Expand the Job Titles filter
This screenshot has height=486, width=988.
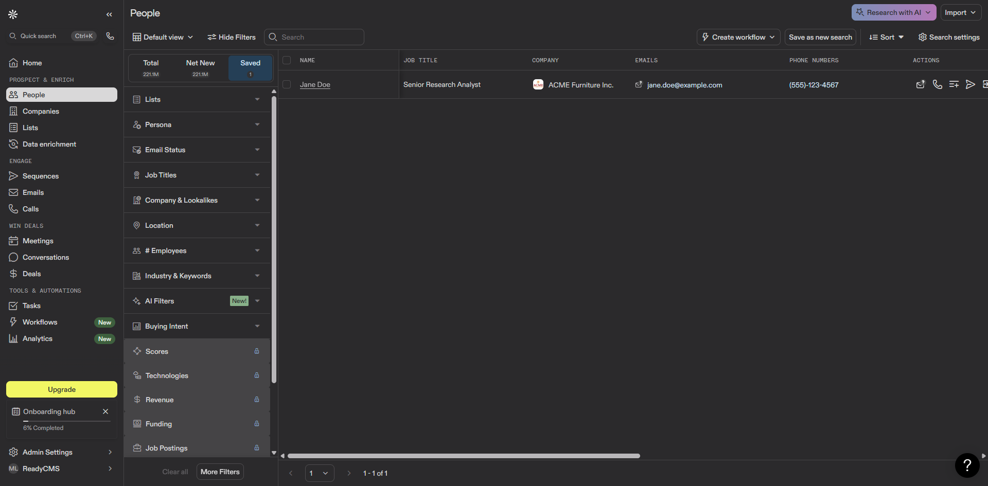point(197,175)
